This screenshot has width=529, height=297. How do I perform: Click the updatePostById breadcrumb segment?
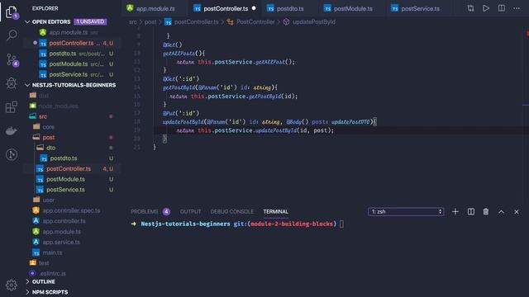pos(314,22)
